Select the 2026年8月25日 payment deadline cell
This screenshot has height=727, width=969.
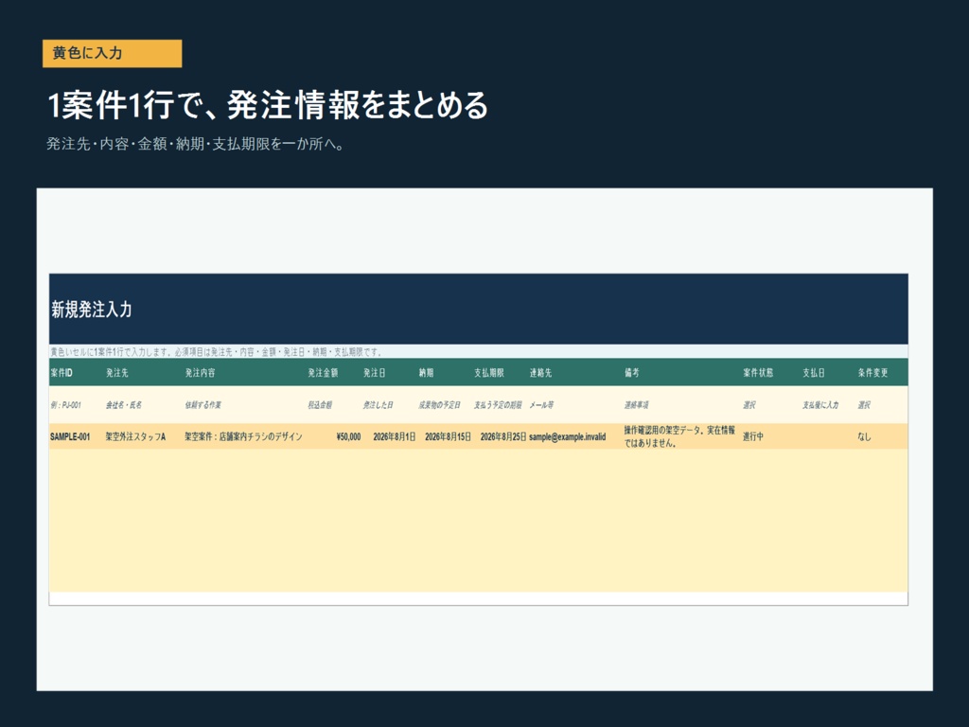(503, 436)
